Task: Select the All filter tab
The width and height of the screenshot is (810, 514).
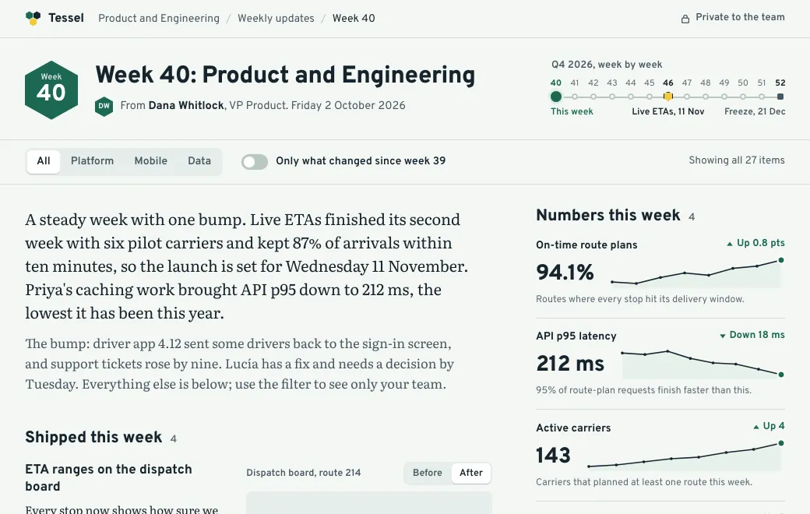Action: tap(44, 161)
